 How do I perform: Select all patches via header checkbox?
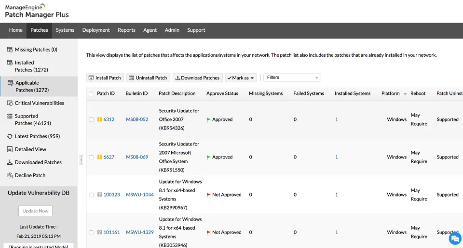click(x=91, y=94)
